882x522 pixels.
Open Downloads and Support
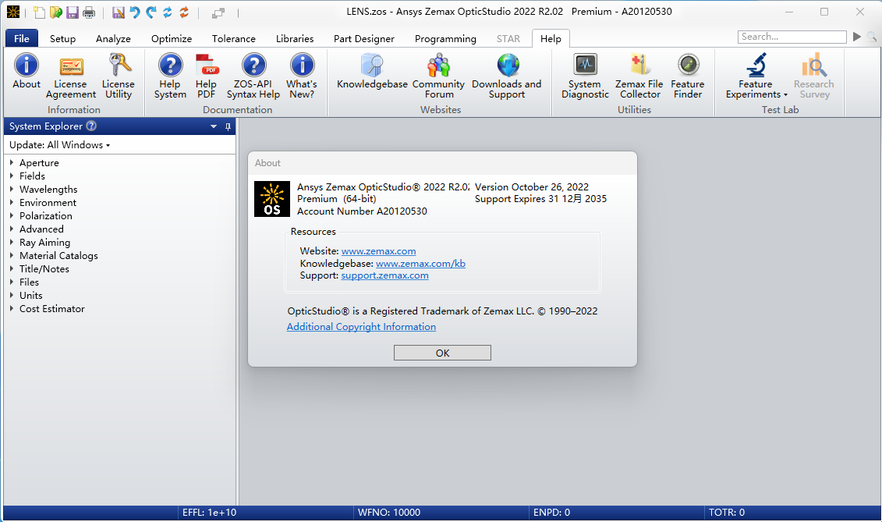507,76
